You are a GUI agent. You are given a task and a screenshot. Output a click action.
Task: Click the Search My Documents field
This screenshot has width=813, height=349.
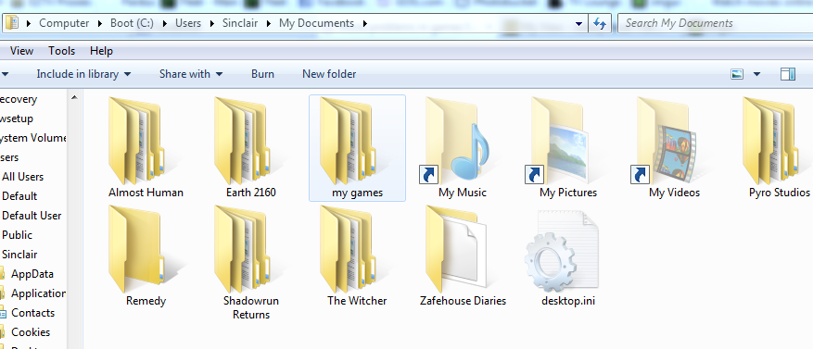[716, 23]
